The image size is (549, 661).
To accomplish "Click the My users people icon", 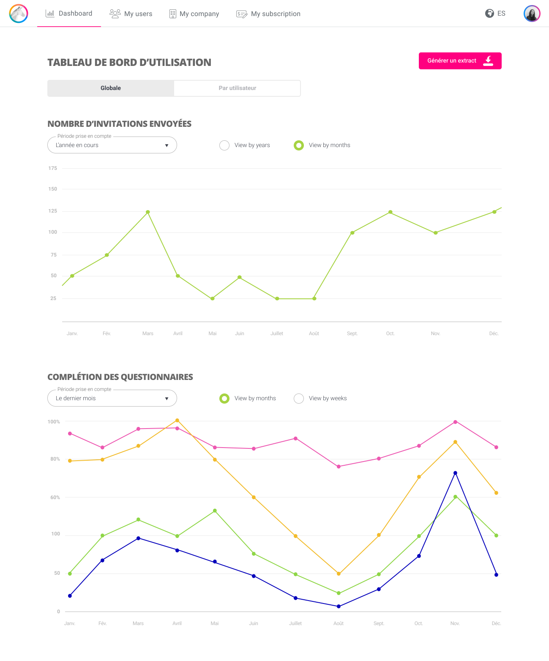I will pos(115,14).
